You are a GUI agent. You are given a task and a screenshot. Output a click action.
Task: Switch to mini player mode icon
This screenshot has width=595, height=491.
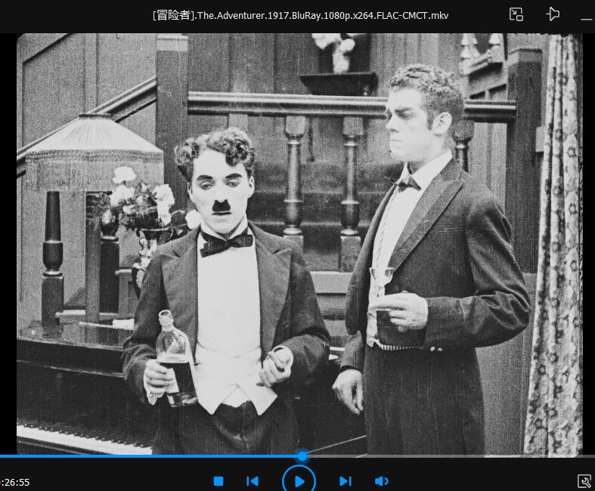pyautogui.click(x=516, y=14)
